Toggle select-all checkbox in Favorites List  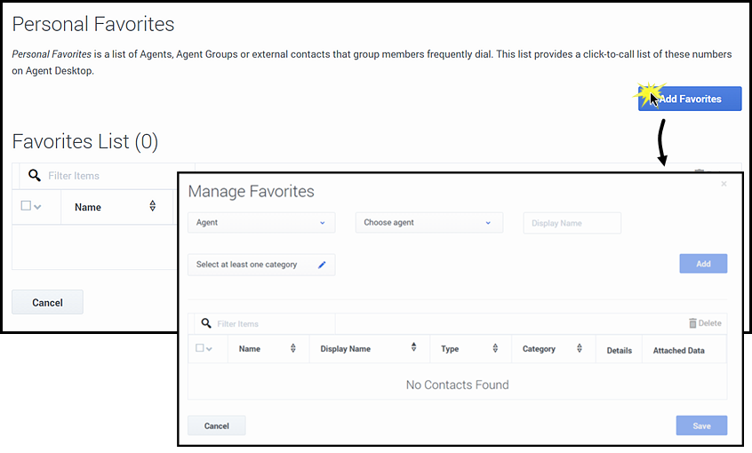[26, 206]
